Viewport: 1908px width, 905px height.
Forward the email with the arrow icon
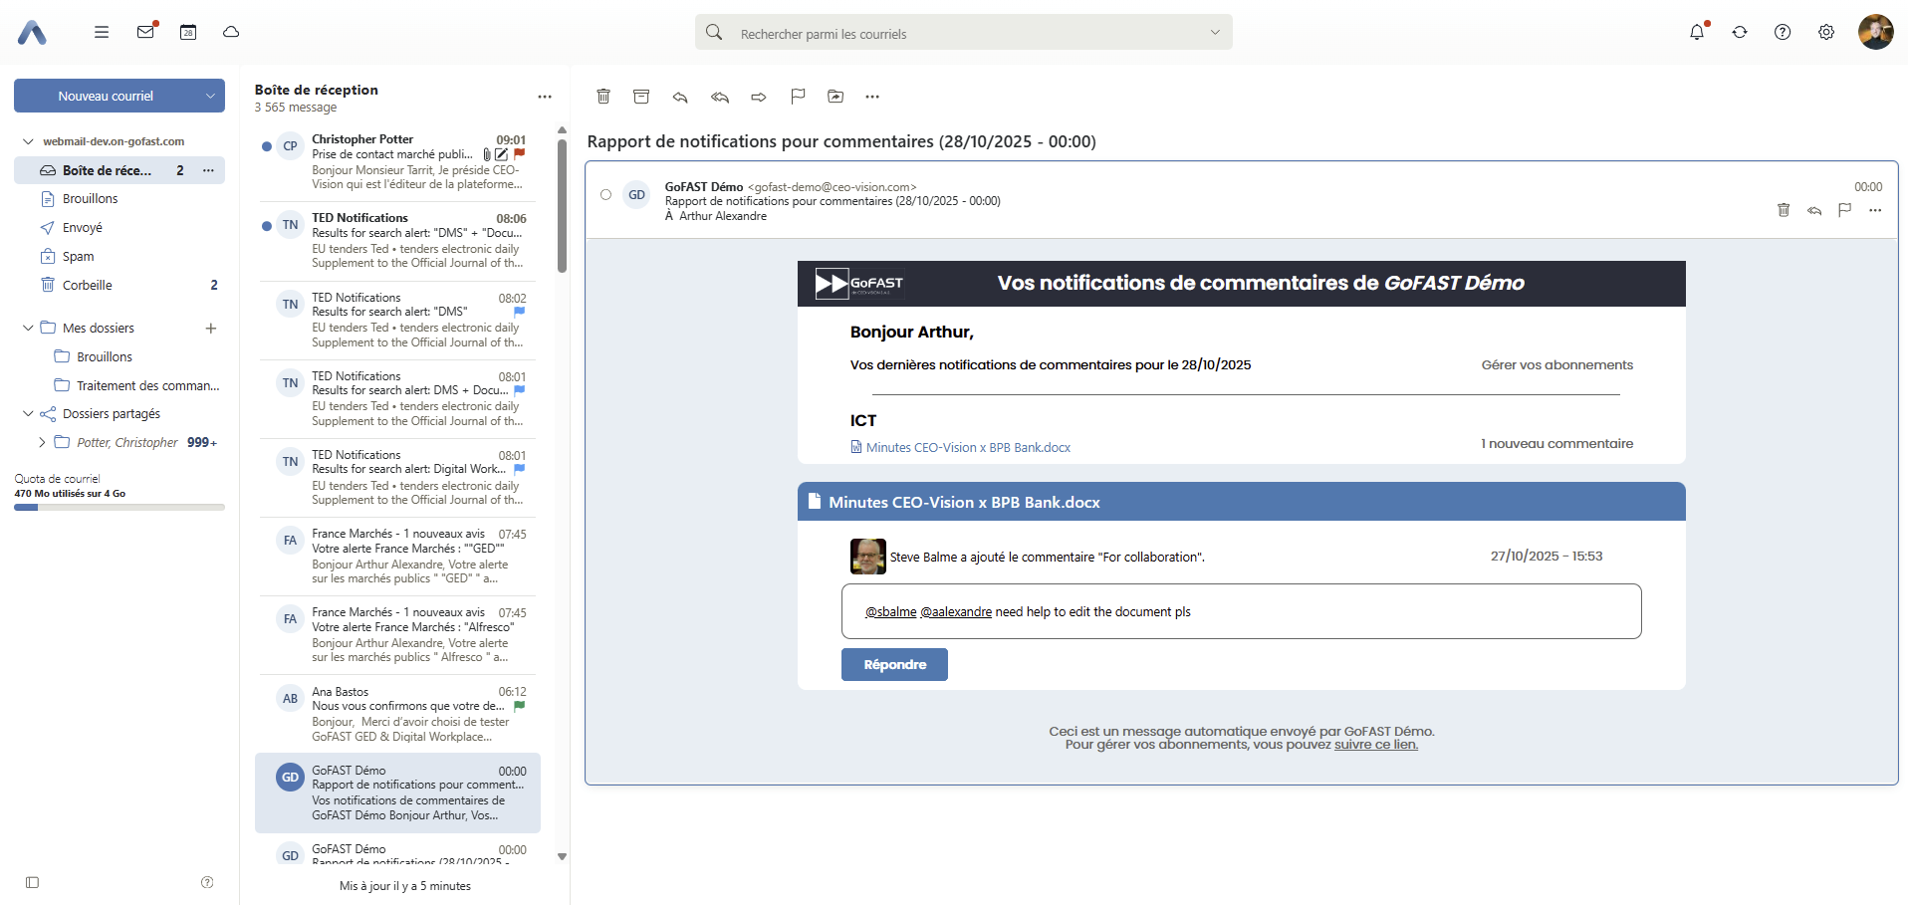[x=759, y=97]
